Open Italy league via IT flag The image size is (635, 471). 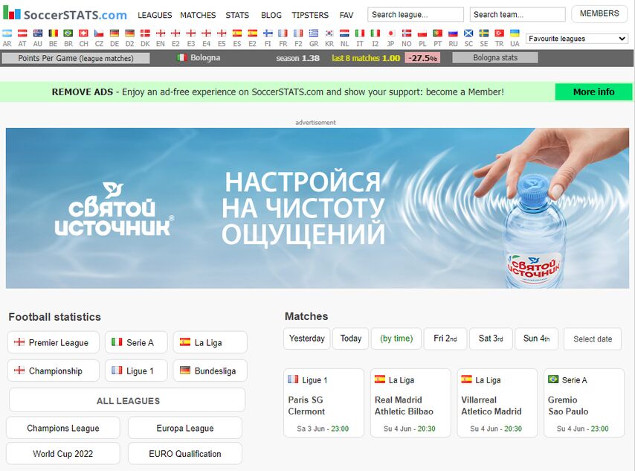coord(360,33)
